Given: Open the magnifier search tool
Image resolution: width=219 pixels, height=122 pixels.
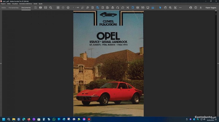Looking at the screenshot, I should [51, 8].
